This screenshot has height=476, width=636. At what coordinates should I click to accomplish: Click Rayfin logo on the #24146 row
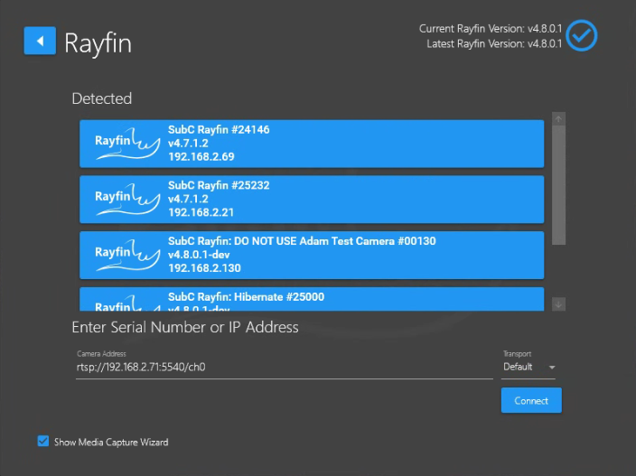coord(127,144)
